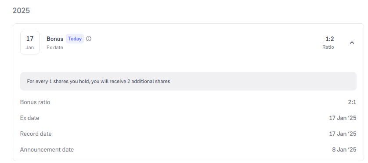Click the Record date value 17 Jan '25

[343, 134]
